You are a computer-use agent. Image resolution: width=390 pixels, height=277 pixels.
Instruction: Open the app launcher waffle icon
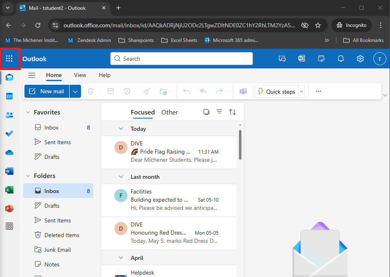pos(9,59)
